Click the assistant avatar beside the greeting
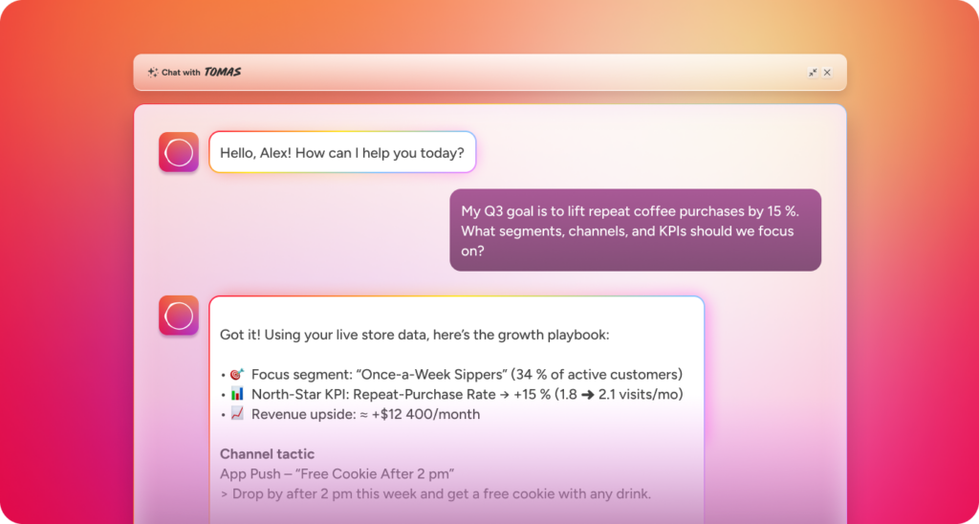Viewport: 979px width, 524px height. [179, 152]
